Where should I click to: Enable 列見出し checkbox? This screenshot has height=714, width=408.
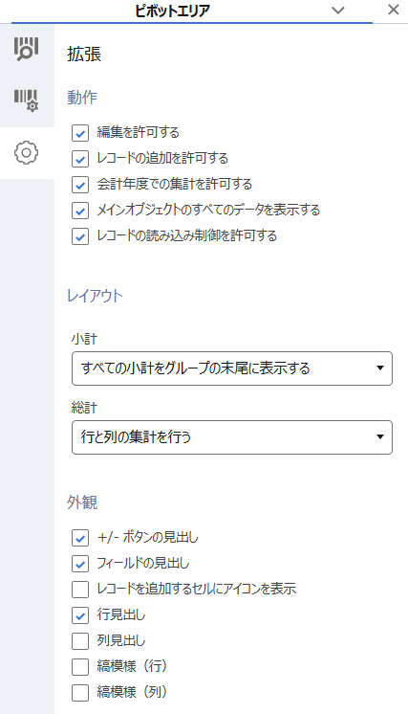(x=80, y=641)
